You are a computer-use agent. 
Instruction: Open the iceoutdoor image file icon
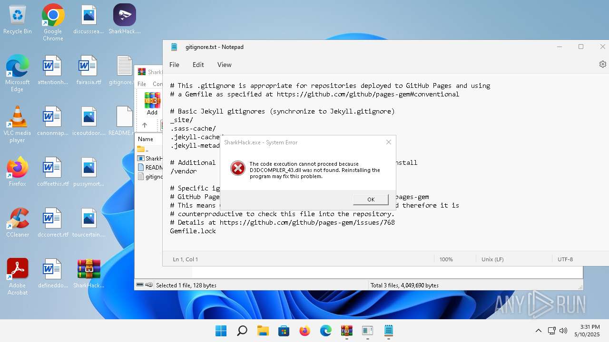point(89,121)
